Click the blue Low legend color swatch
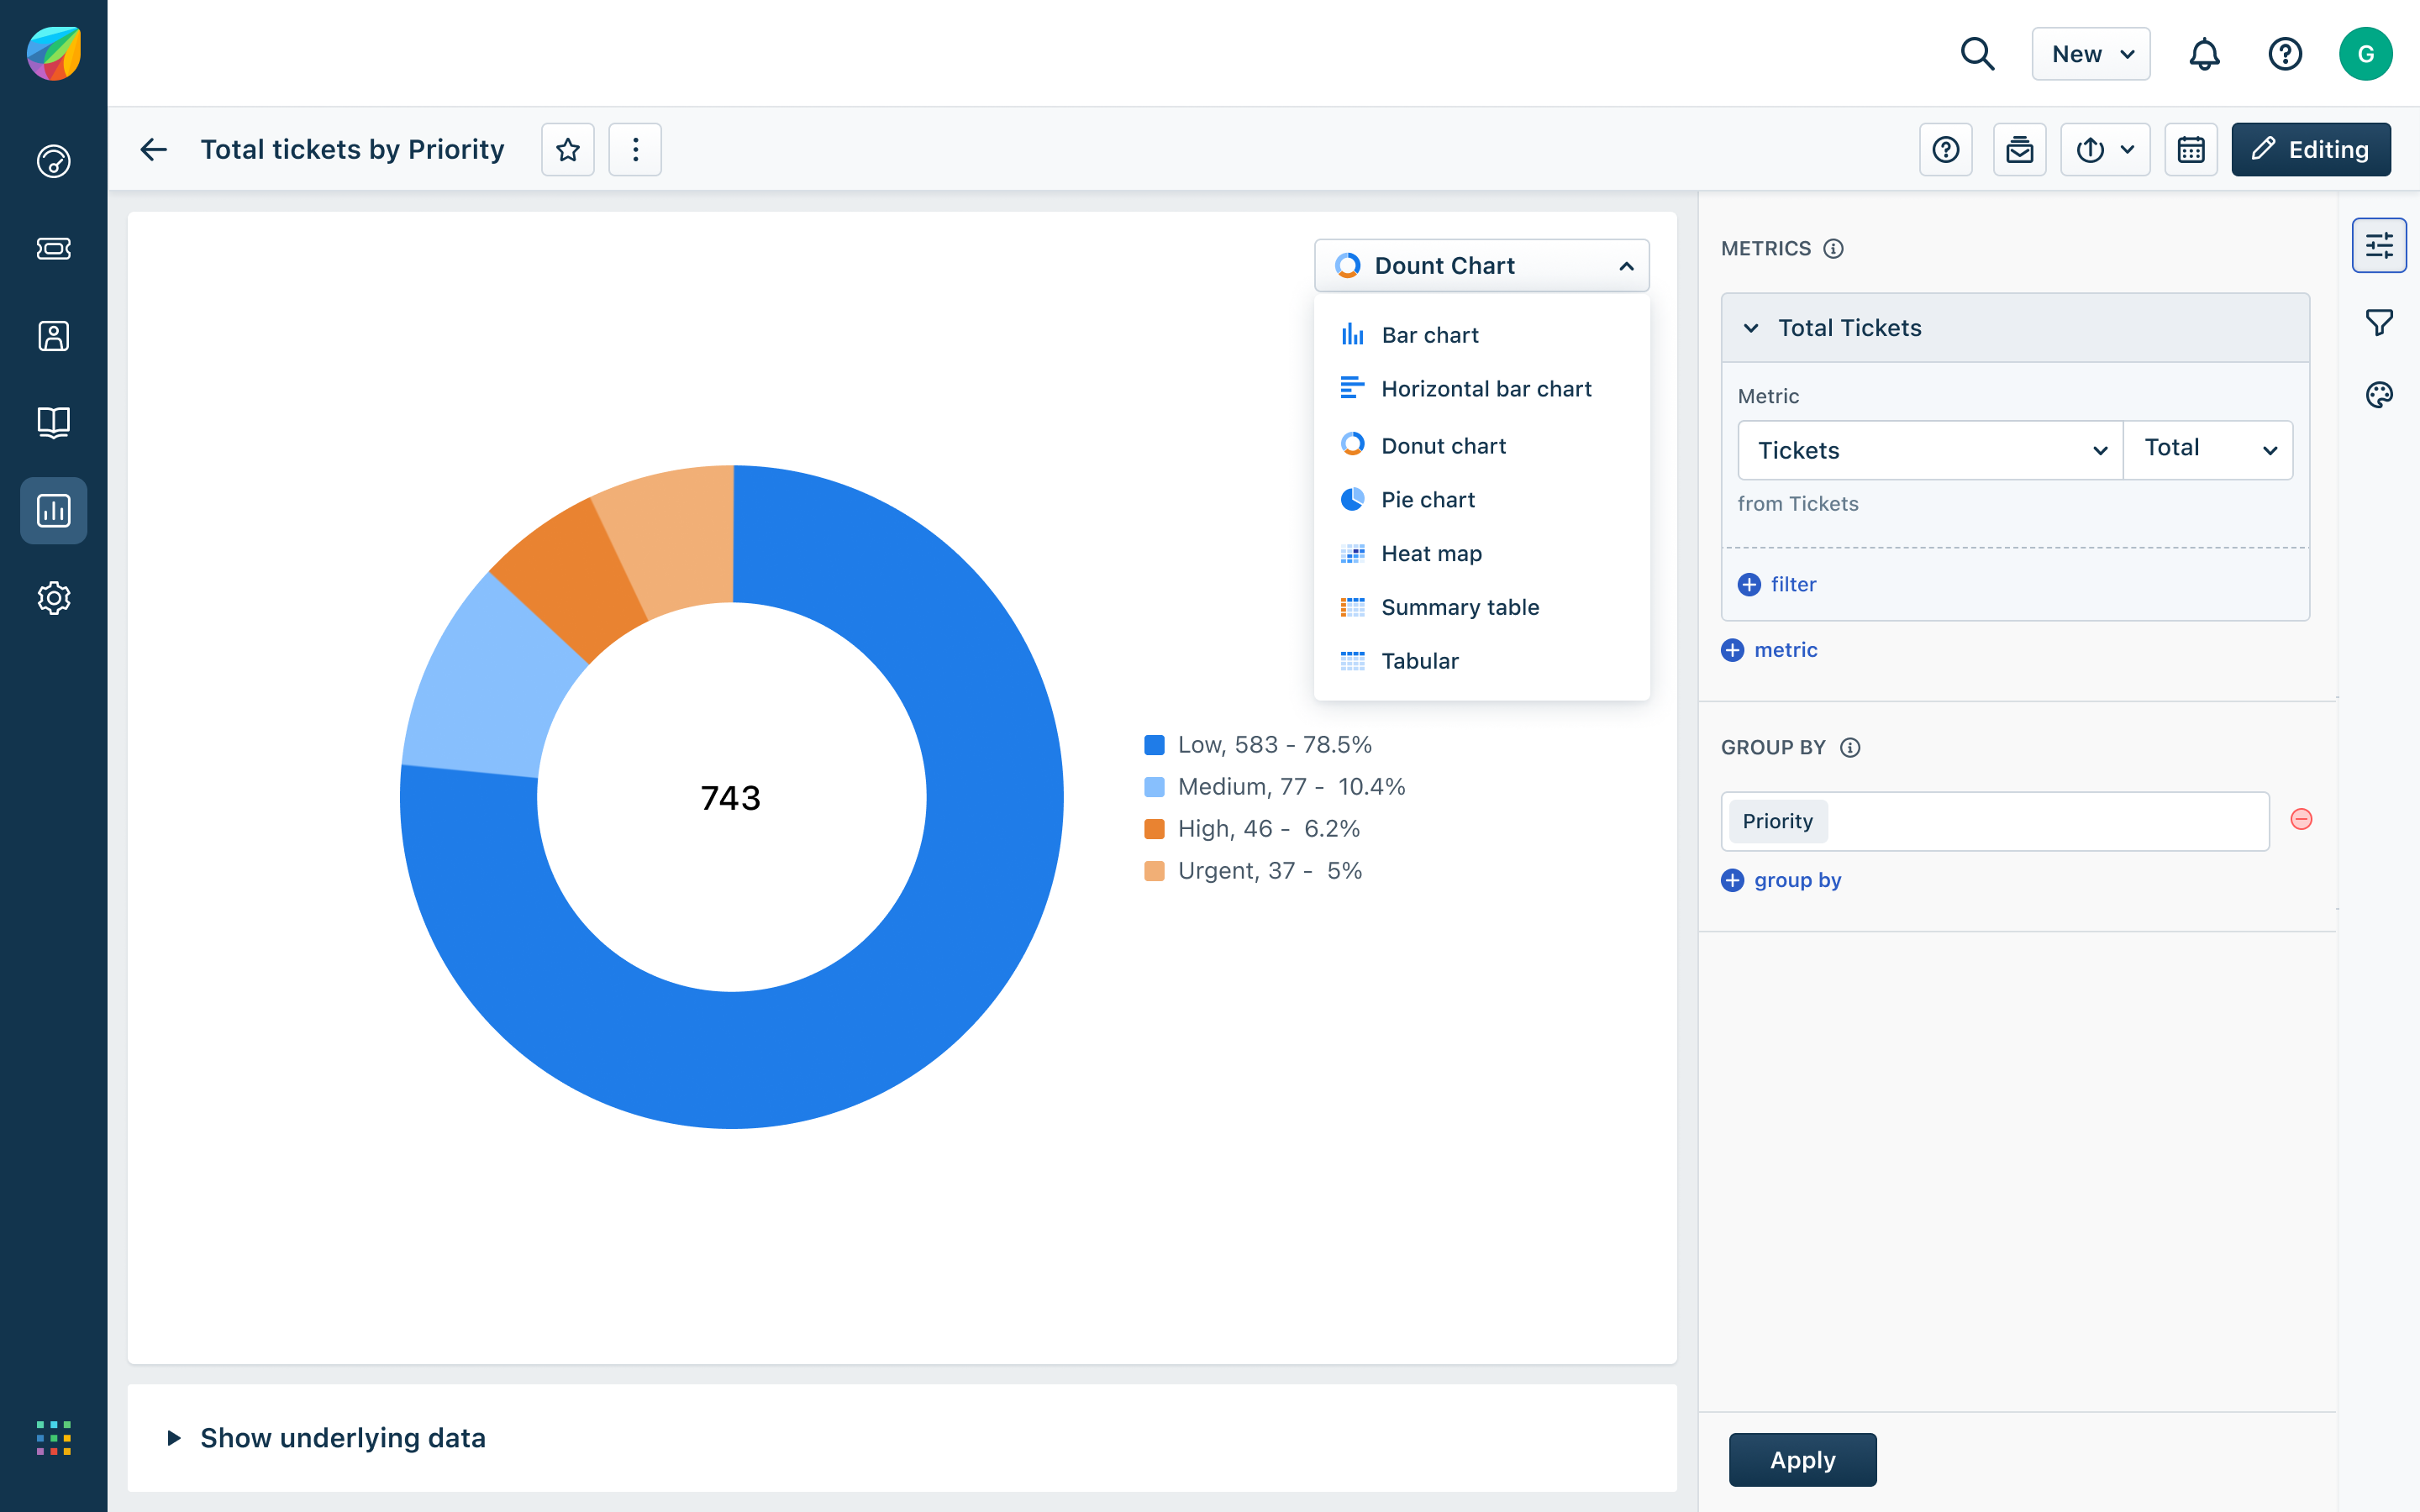 coord(1155,744)
